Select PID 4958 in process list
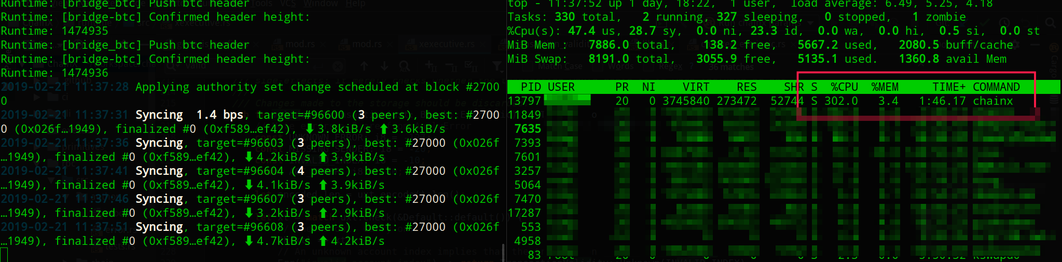This screenshot has width=1062, height=262. [x=528, y=241]
